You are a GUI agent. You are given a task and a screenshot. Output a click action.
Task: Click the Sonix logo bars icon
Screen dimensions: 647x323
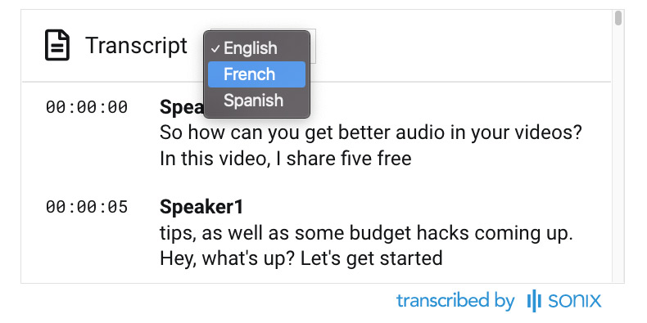coord(534,301)
